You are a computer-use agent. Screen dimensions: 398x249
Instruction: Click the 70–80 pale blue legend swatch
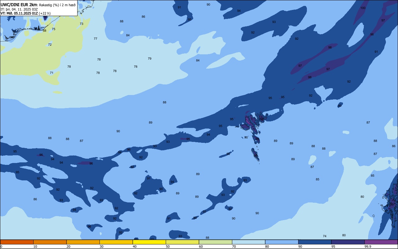[248, 242]
